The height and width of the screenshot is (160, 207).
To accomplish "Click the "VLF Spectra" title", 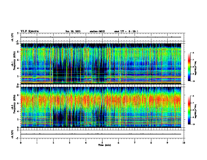I will (x=30, y=31).
